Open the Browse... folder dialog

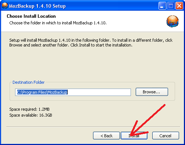pos(152,92)
